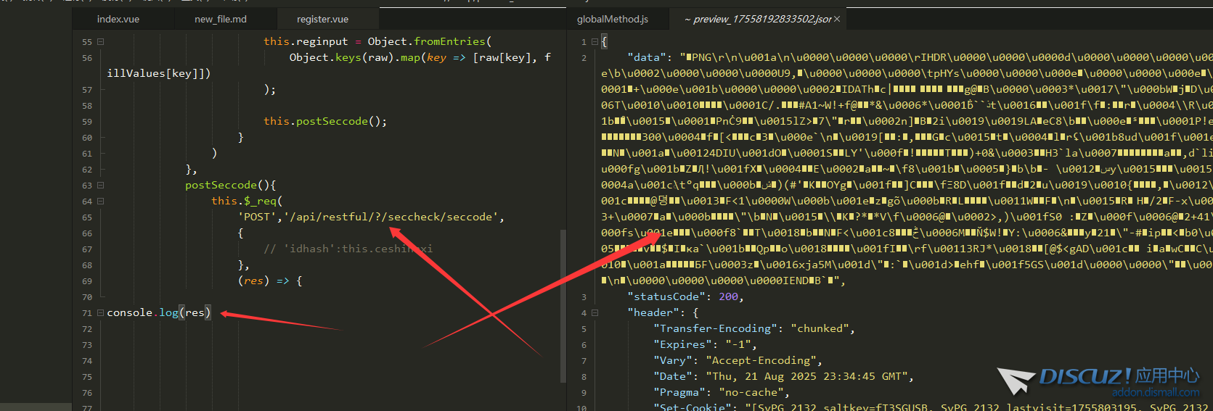1213x411 pixels.
Task: Toggle fold marker beside console.log line 71
Action: pos(101,313)
